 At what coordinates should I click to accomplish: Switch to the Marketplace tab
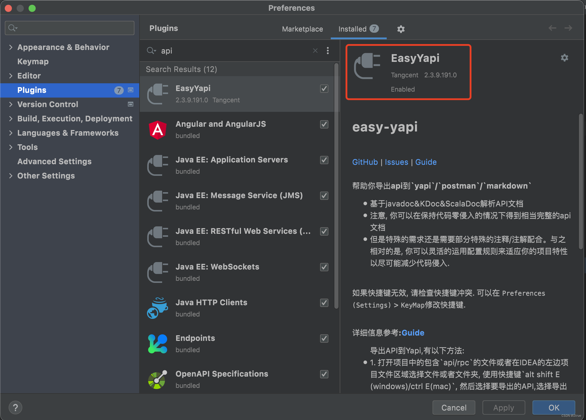coord(302,29)
